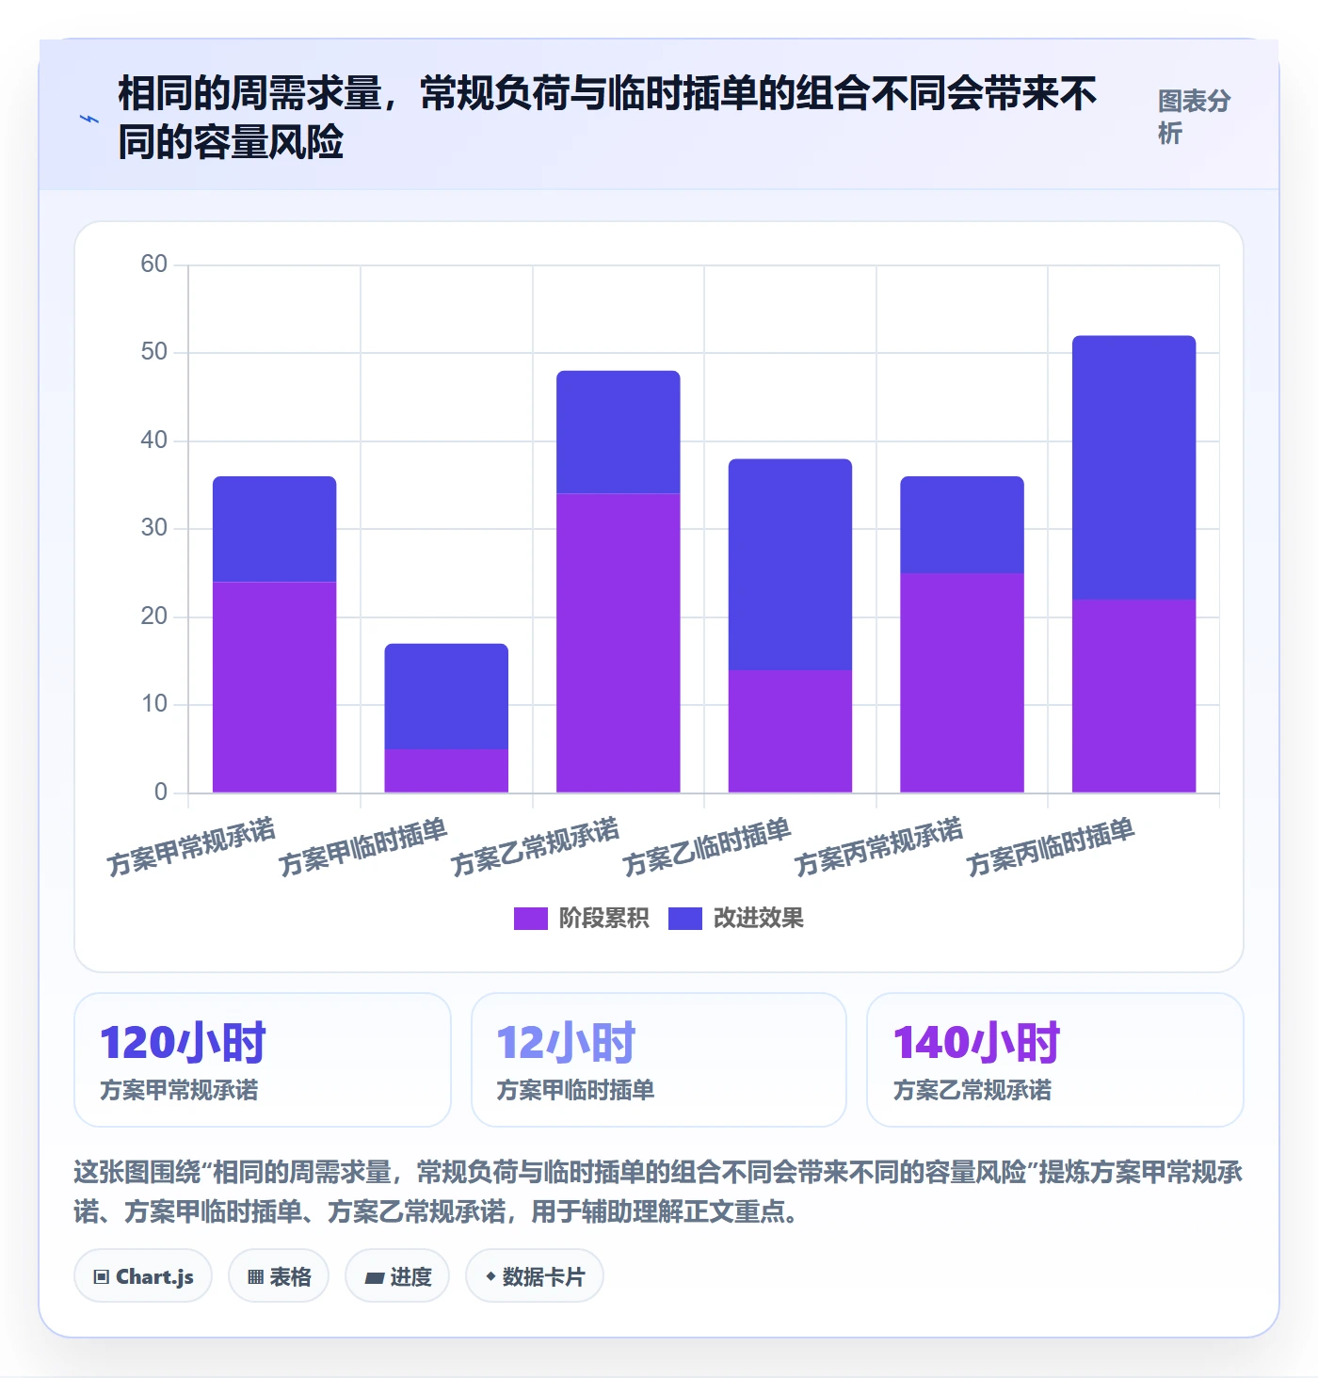The image size is (1318, 1378).
Task: Click the purple segment of the 方案丙临时插单 bar
Action: point(1134,696)
